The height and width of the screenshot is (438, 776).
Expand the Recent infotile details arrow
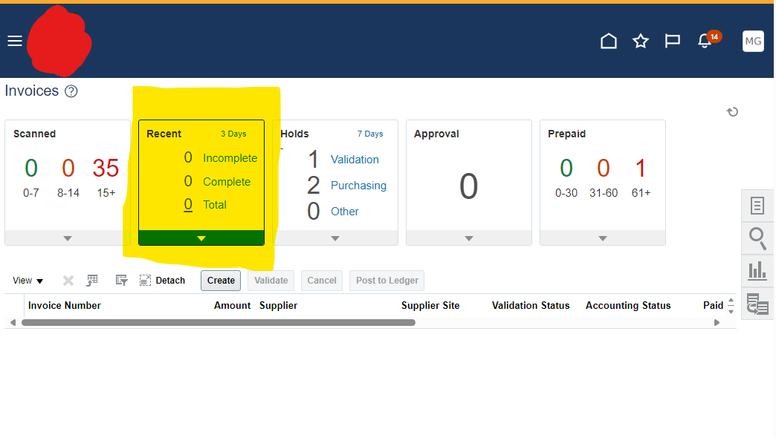pyautogui.click(x=201, y=238)
